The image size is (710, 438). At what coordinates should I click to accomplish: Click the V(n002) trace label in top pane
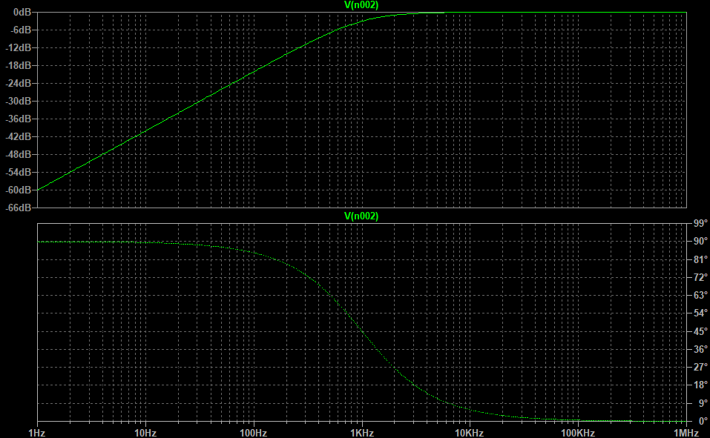361,5
